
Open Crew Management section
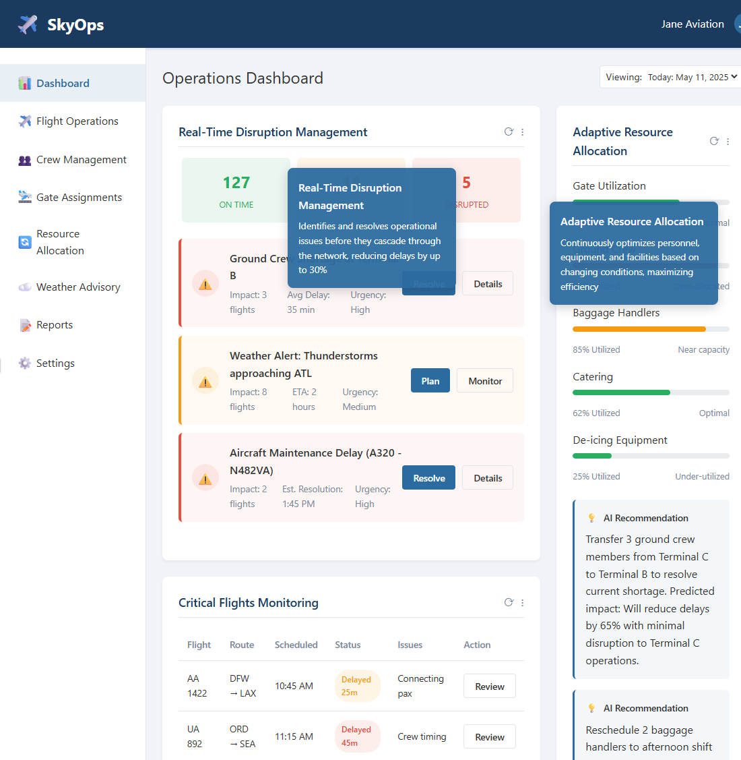tap(73, 160)
